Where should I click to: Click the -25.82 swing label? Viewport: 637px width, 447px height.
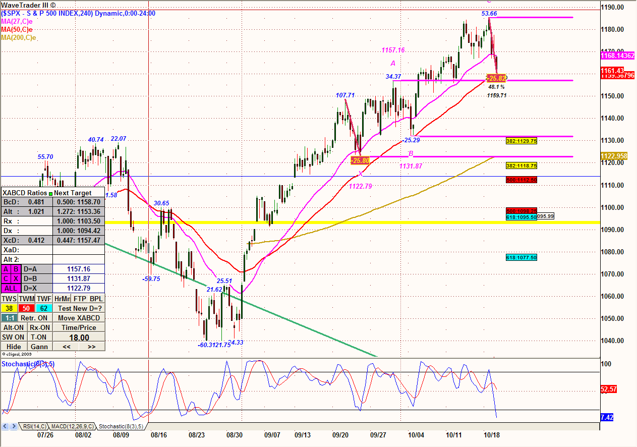click(496, 78)
